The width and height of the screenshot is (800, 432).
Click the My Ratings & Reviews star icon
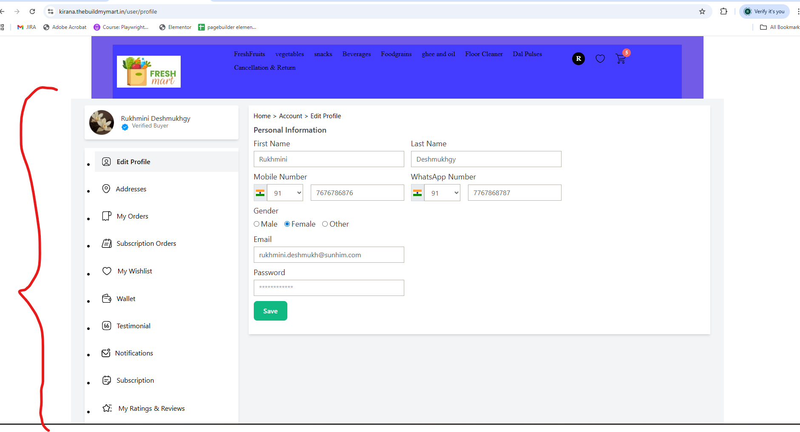[x=108, y=408]
